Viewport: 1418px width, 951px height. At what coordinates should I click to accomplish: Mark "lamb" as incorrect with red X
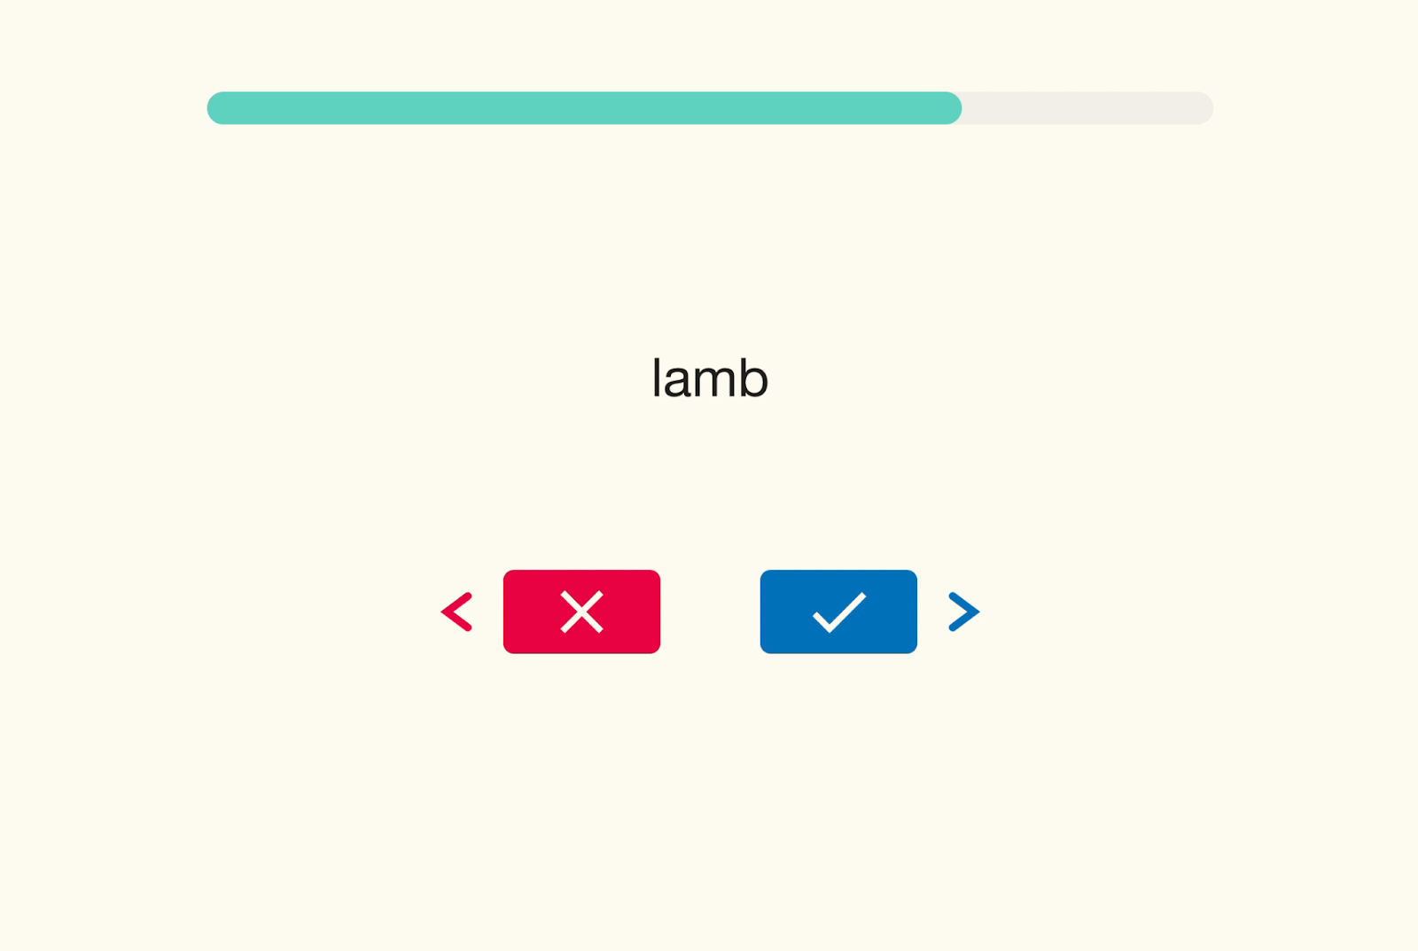tap(581, 612)
